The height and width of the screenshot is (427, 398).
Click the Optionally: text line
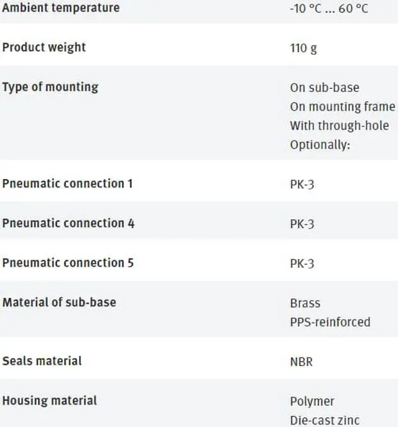coord(320,145)
